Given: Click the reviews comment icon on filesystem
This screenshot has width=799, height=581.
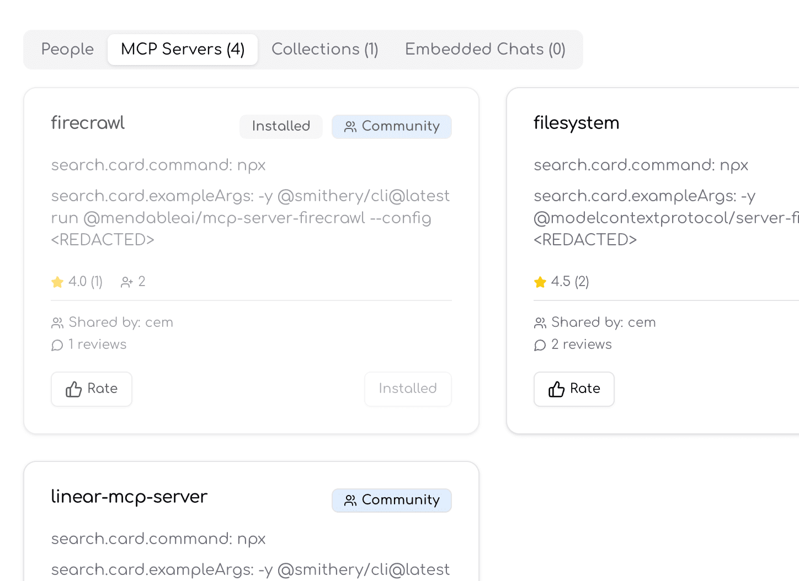Looking at the screenshot, I should coord(540,345).
